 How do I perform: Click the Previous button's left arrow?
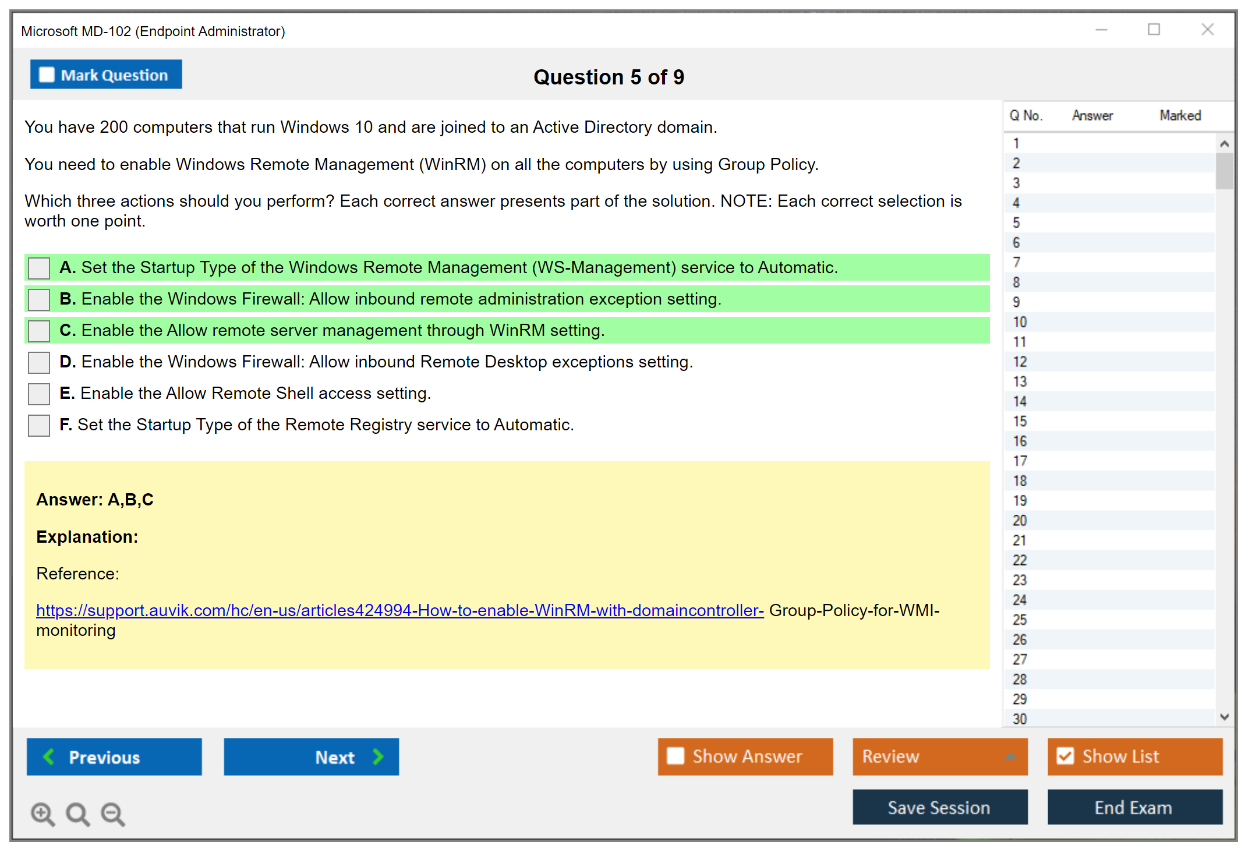point(49,756)
